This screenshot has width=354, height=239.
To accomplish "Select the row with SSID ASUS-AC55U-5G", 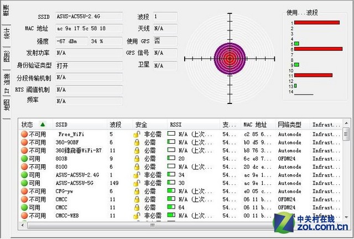I will [x=180, y=183].
